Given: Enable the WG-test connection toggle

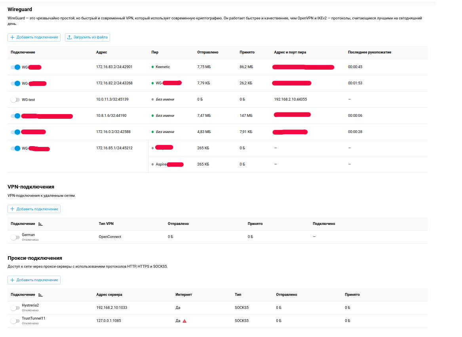Looking at the screenshot, I should (x=15, y=100).
